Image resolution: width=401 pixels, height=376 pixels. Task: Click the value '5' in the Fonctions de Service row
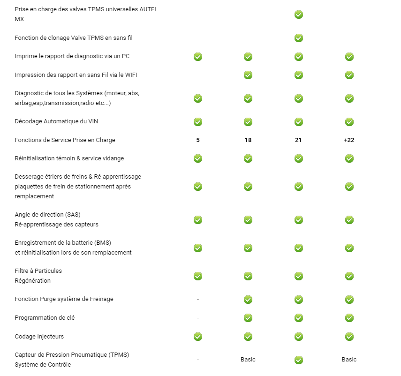198,140
